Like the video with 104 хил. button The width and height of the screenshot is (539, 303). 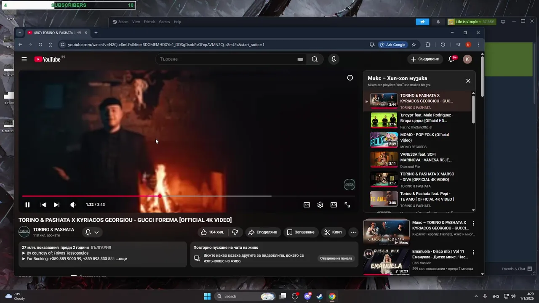(x=213, y=232)
